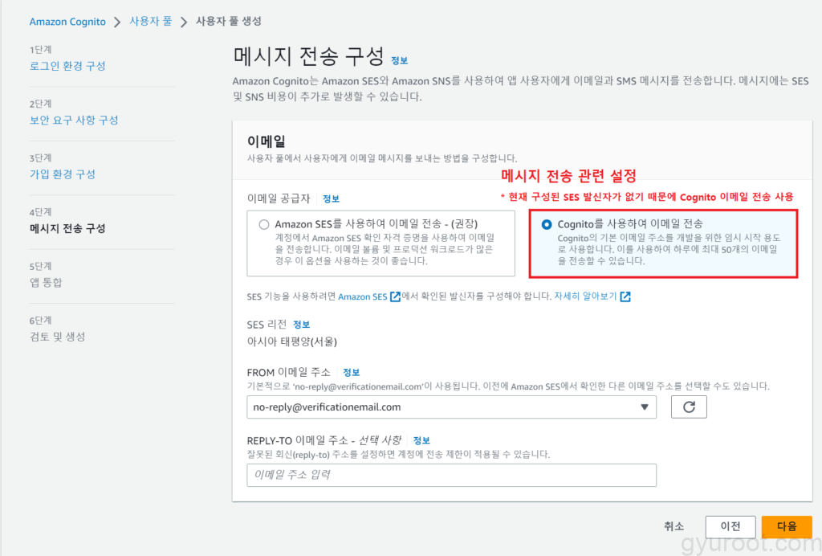Click external link icon after 자세히 알아보기

(625, 296)
